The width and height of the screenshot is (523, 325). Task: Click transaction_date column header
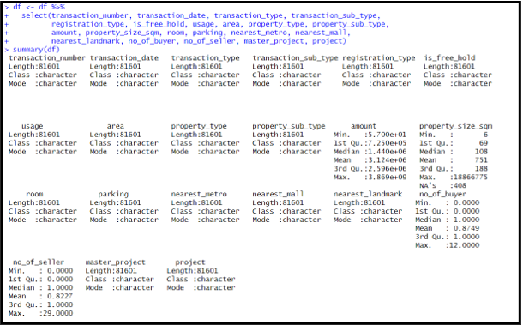(x=124, y=58)
